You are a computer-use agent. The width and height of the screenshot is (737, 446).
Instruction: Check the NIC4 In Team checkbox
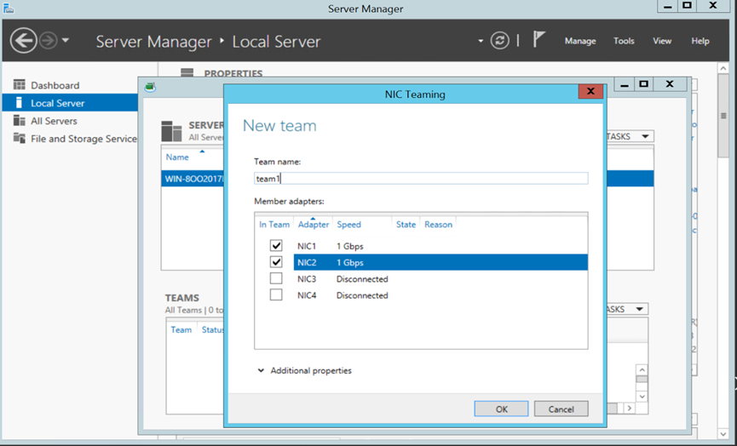pyautogui.click(x=276, y=294)
